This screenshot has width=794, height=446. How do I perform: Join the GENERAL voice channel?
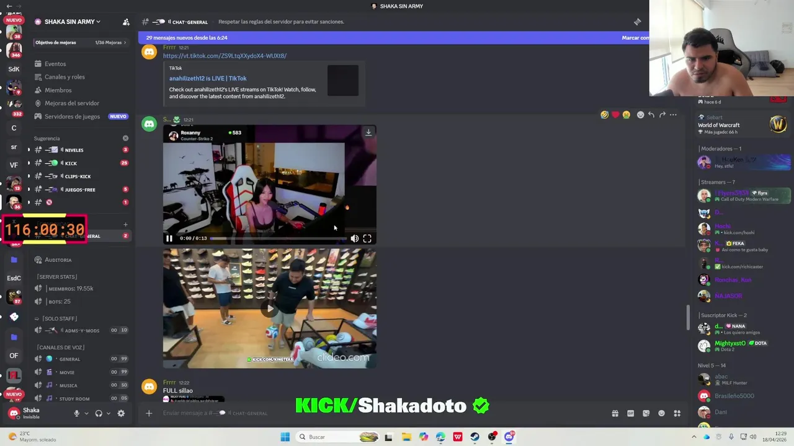coord(81,359)
